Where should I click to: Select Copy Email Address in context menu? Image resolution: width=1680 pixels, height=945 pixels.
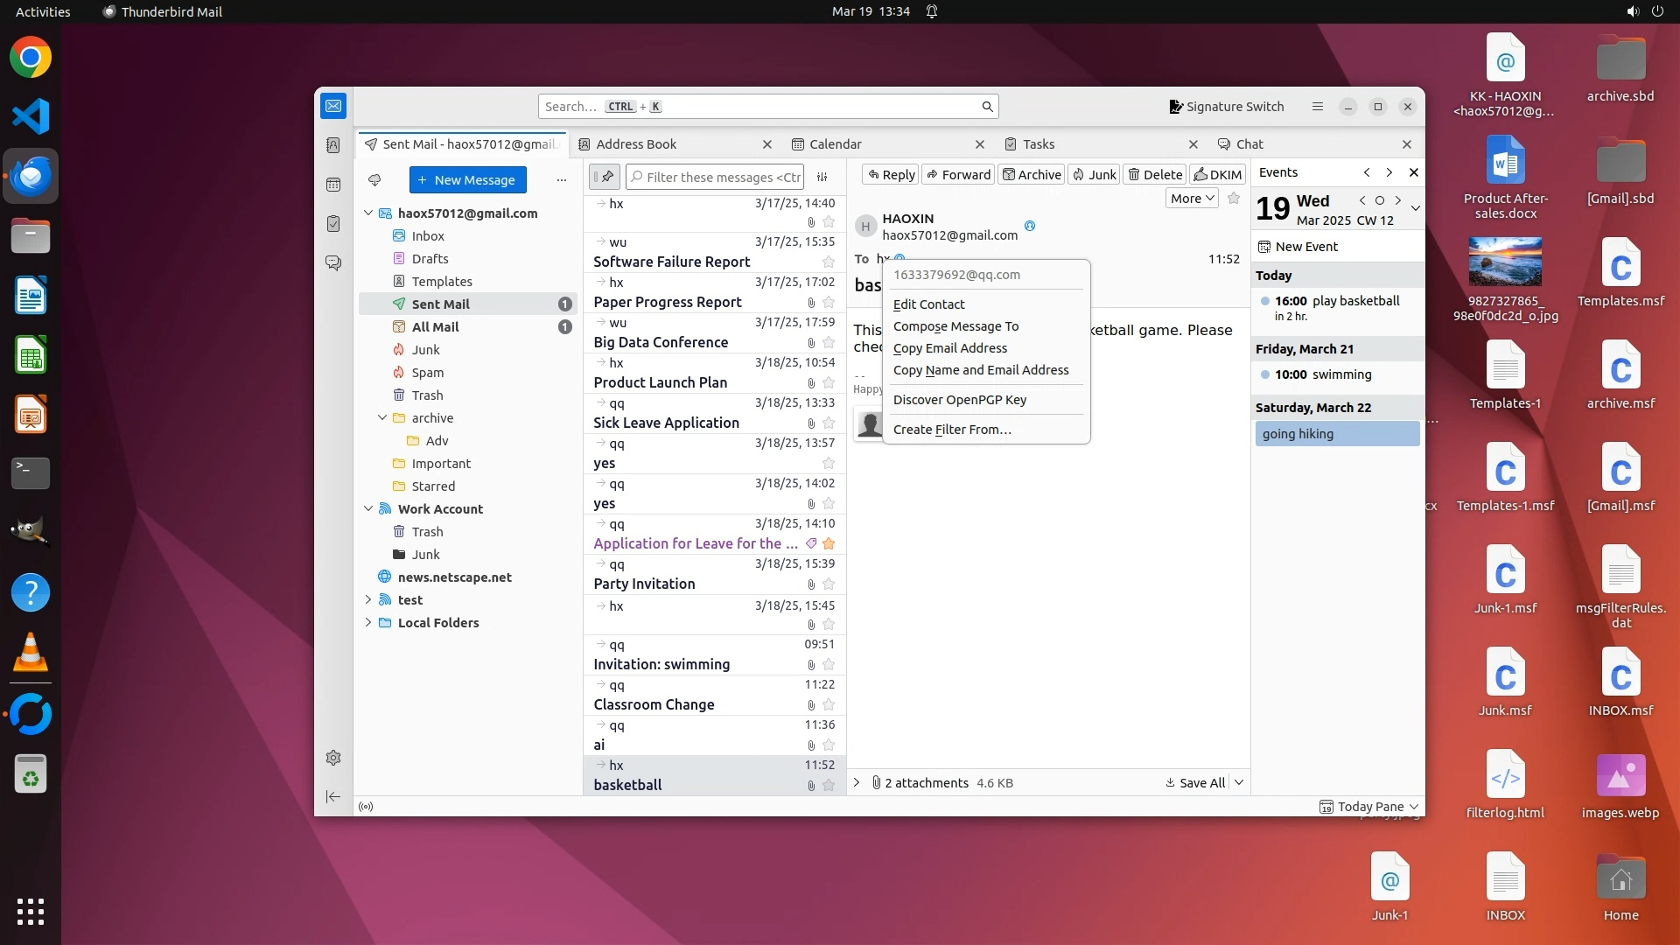[x=950, y=348]
